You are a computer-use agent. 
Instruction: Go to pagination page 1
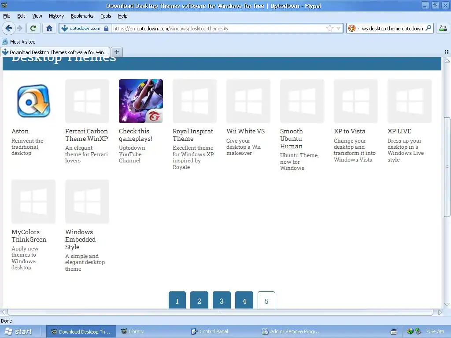[x=177, y=300]
